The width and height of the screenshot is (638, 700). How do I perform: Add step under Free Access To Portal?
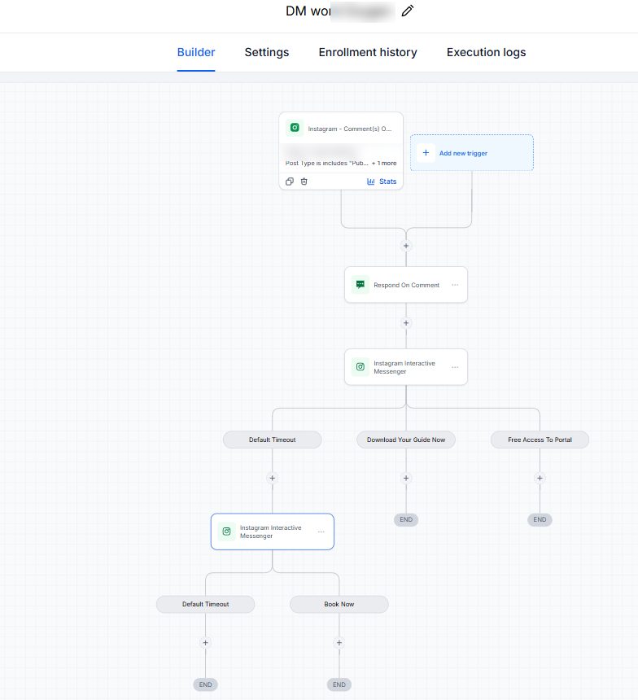(x=540, y=478)
